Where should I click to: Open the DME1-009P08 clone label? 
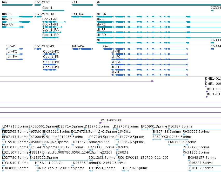click(x=111, y=120)
